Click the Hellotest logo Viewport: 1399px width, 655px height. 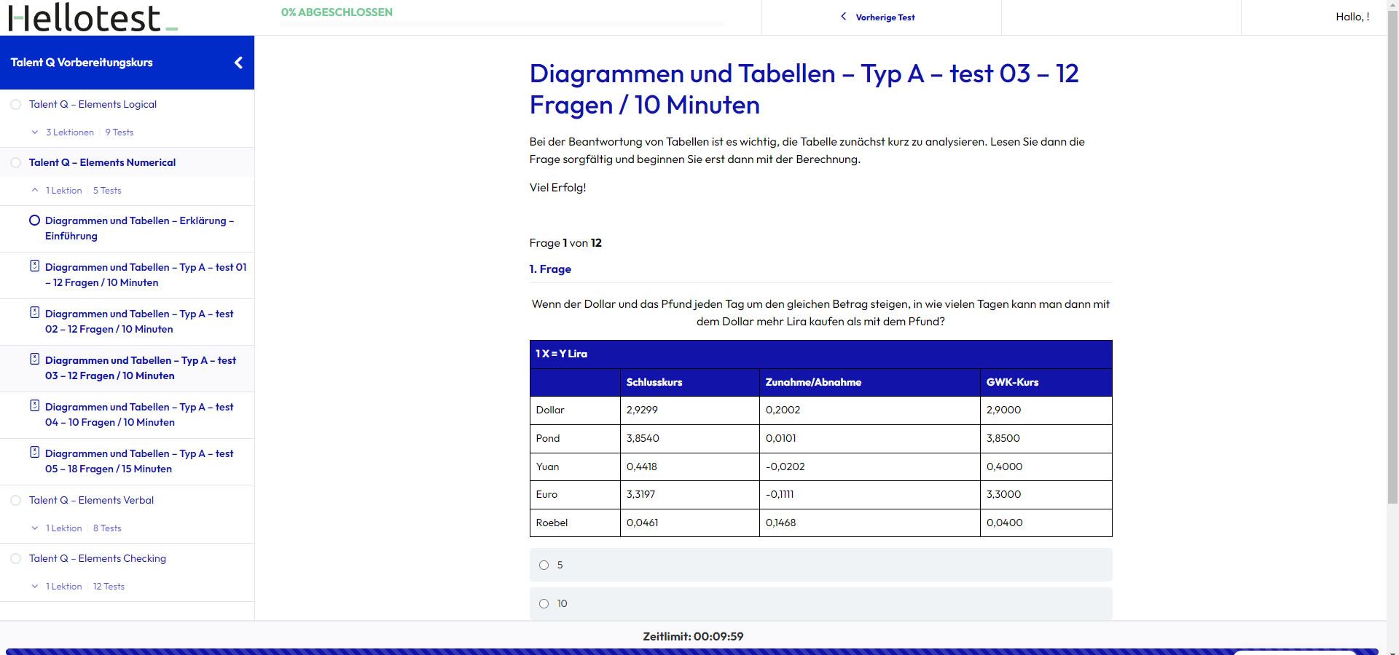click(x=93, y=17)
